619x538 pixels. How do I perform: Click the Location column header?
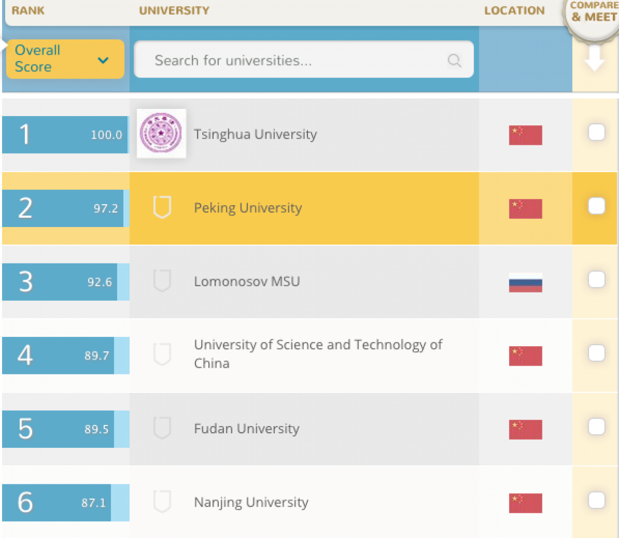[514, 10]
